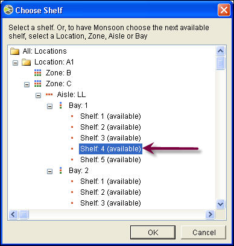
Task: Click the All: Locations folder icon
Action: [x=15, y=51]
